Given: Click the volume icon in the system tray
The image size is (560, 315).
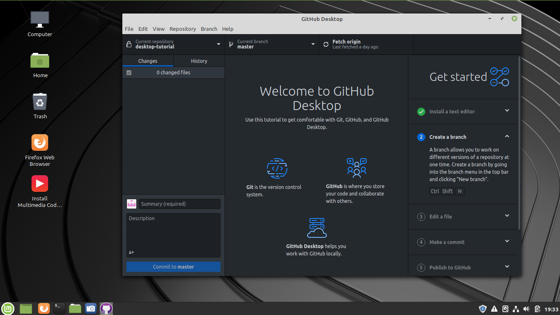Looking at the screenshot, I should [x=526, y=308].
